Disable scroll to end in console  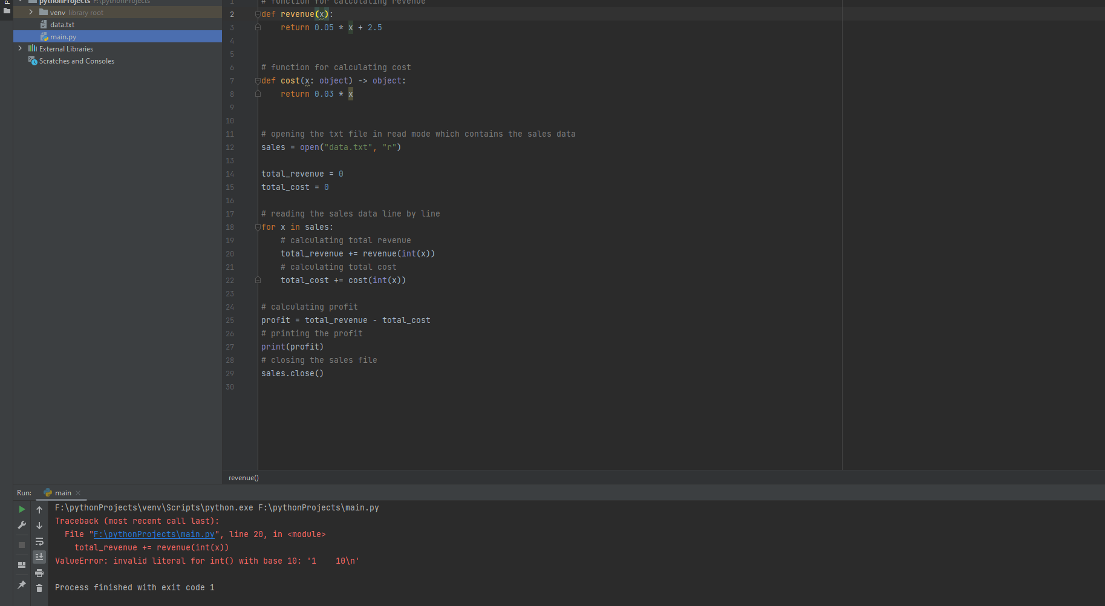39,556
